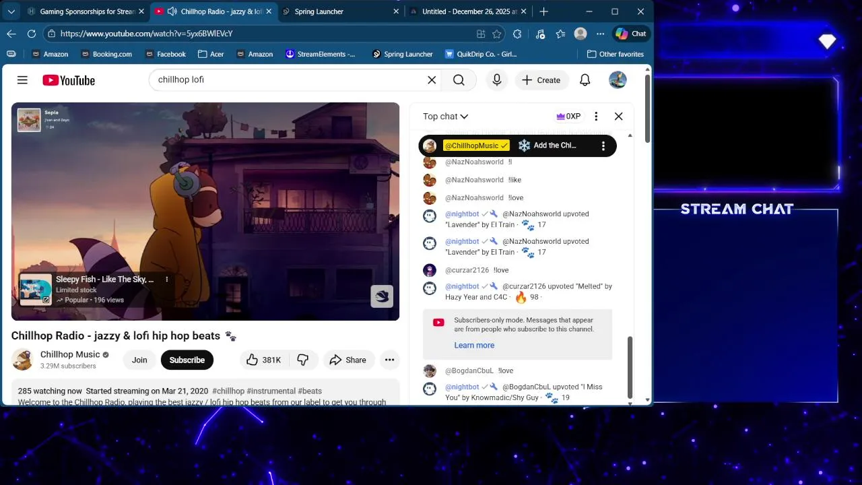Expand the Top chat dropdown

[x=445, y=117]
